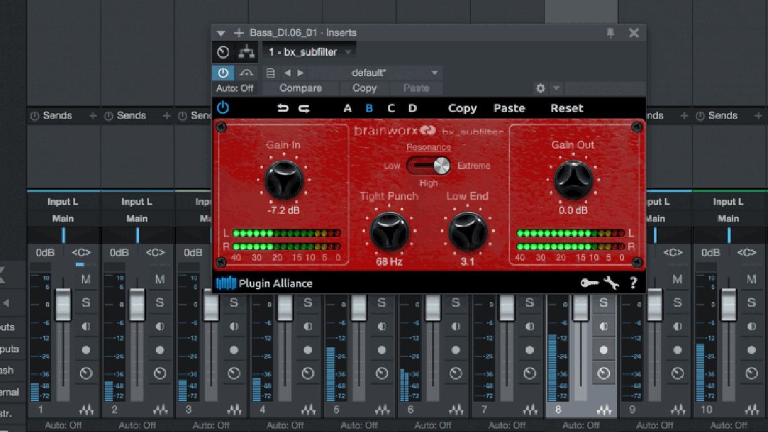
Task: Load the next preset with the right arrow
Action: [x=300, y=73]
